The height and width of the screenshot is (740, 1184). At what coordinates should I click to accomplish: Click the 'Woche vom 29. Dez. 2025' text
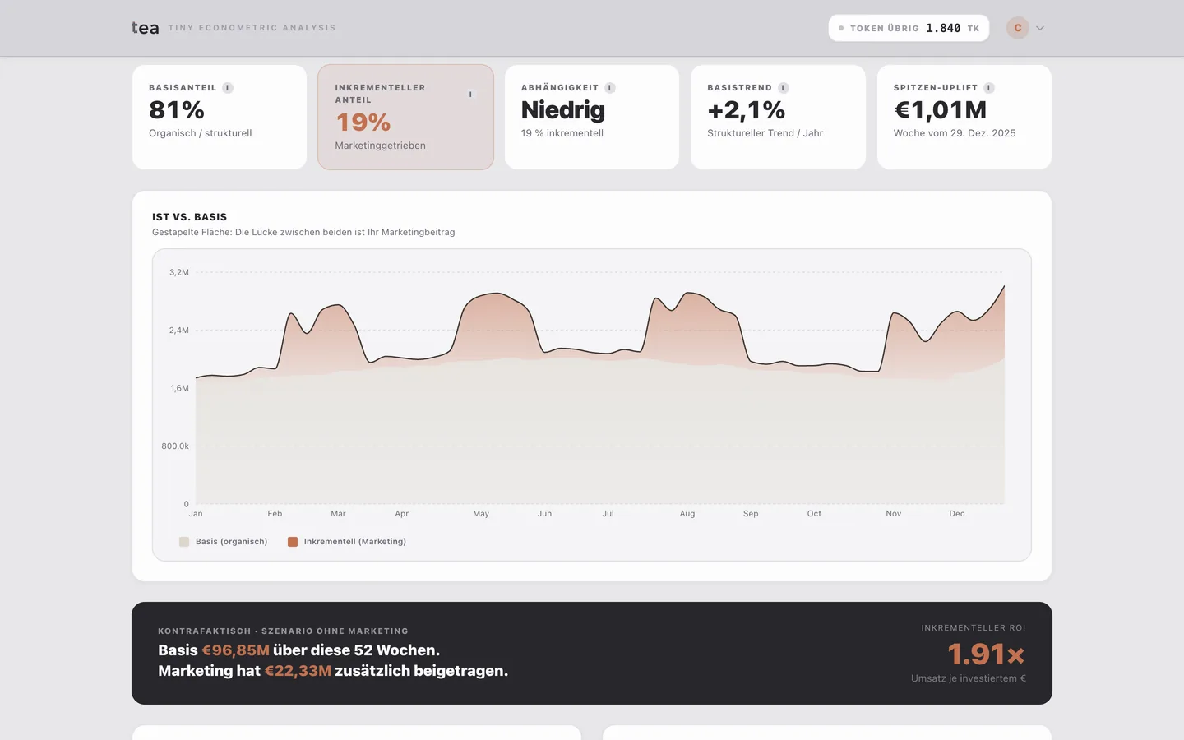(955, 133)
